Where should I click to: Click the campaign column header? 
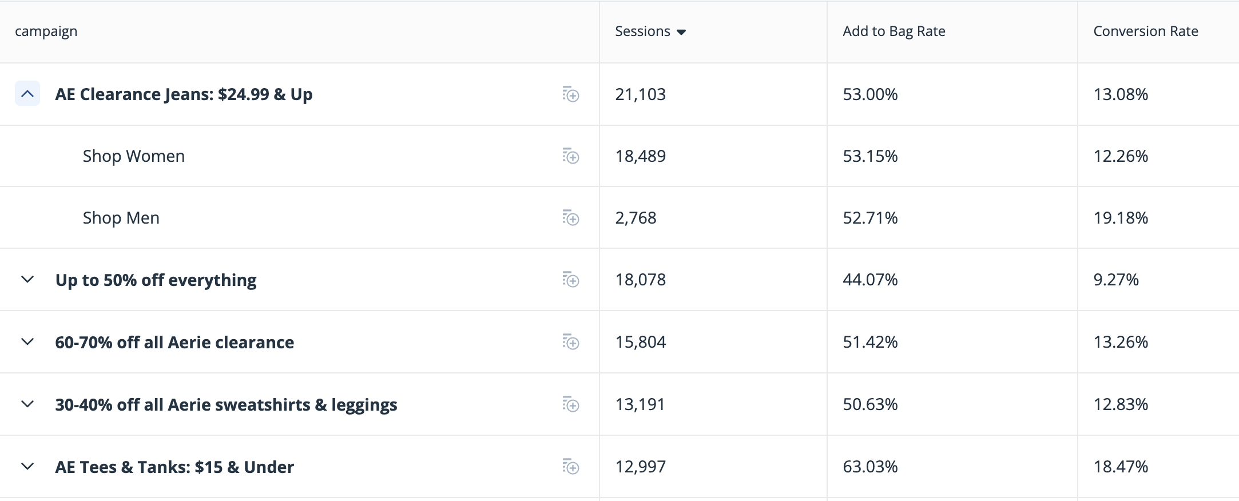46,31
